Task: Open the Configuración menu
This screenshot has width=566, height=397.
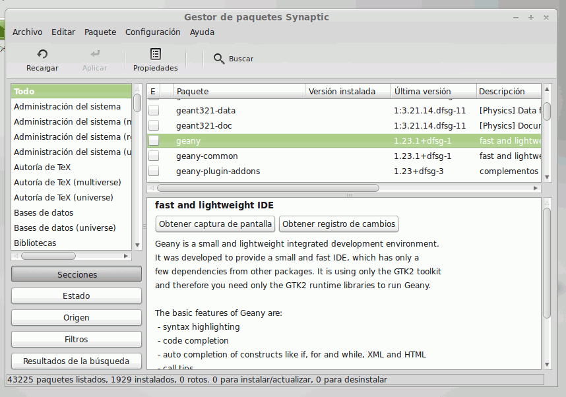Action: click(x=152, y=32)
